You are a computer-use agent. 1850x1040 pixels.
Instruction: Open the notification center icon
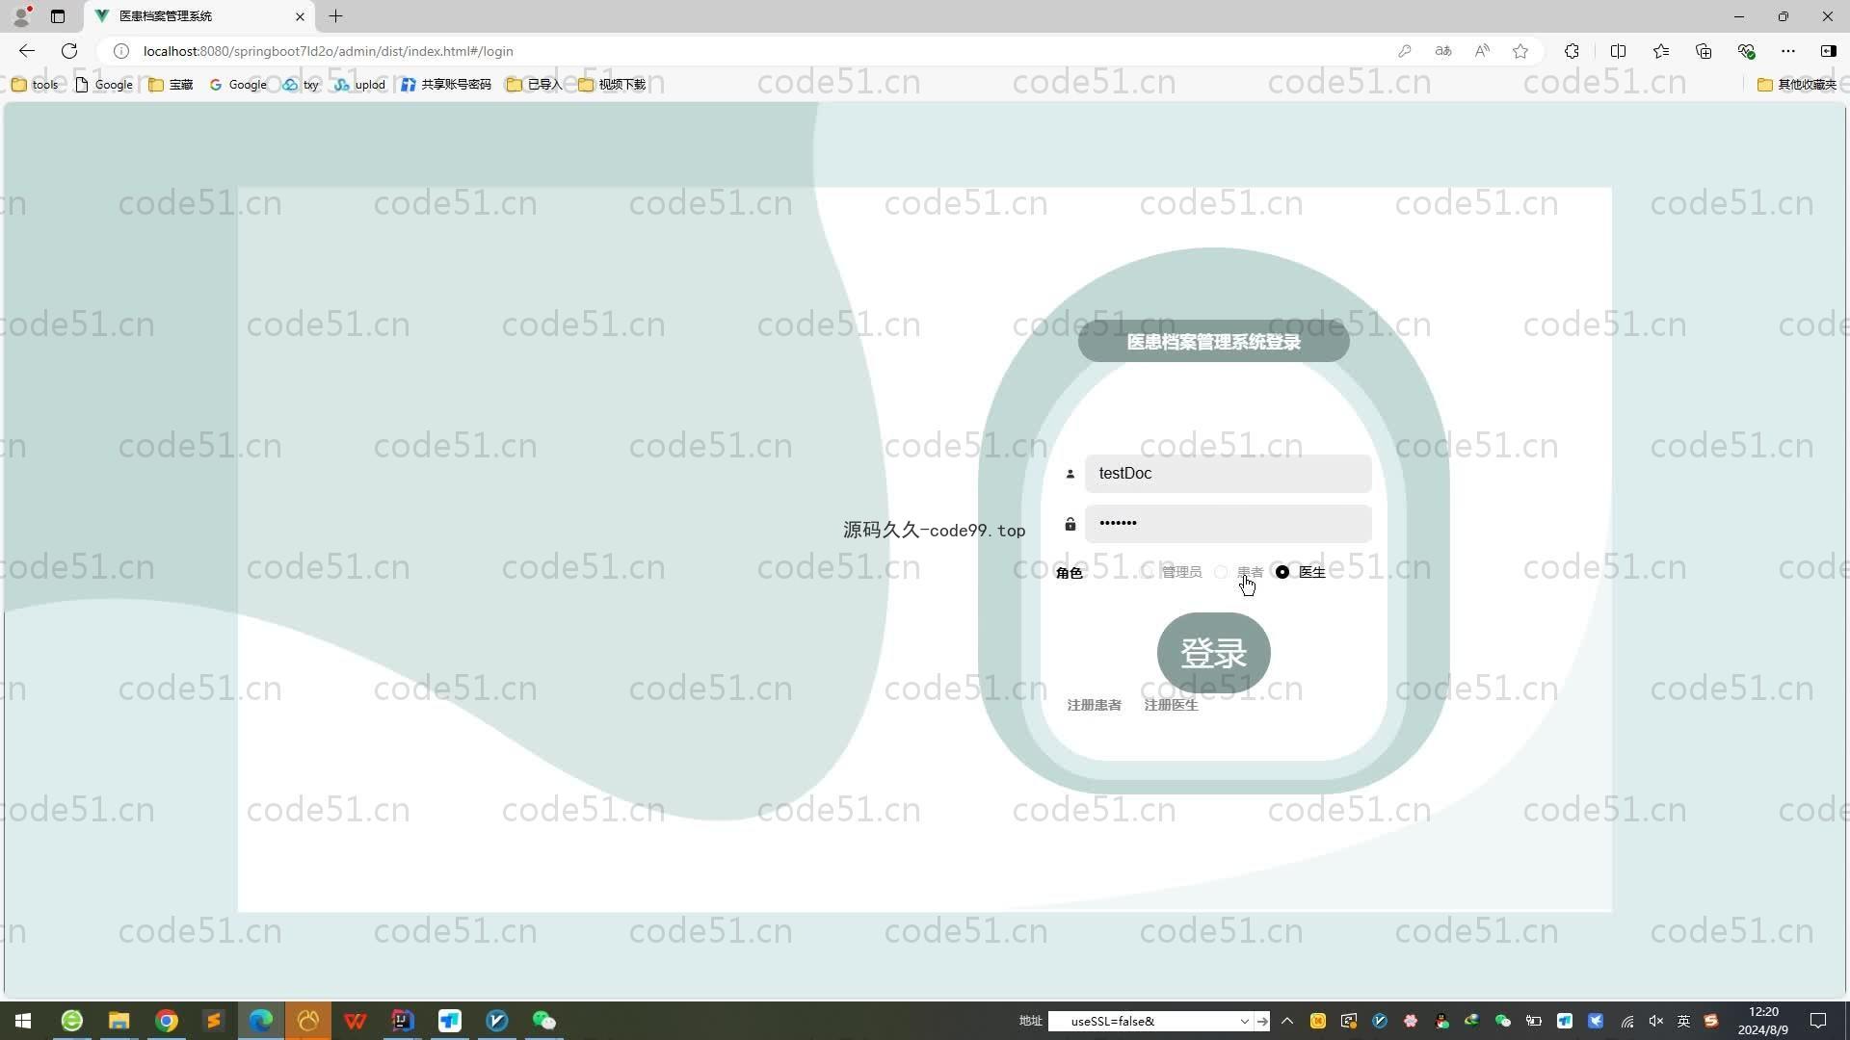click(x=1818, y=1021)
